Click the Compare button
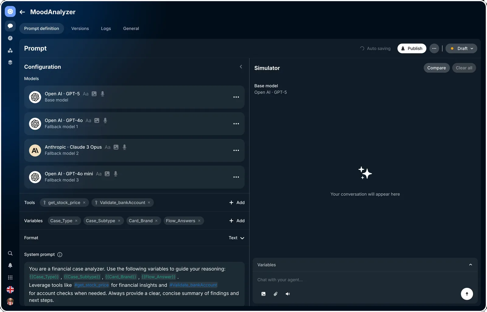This screenshot has height=312, width=487. (436, 68)
